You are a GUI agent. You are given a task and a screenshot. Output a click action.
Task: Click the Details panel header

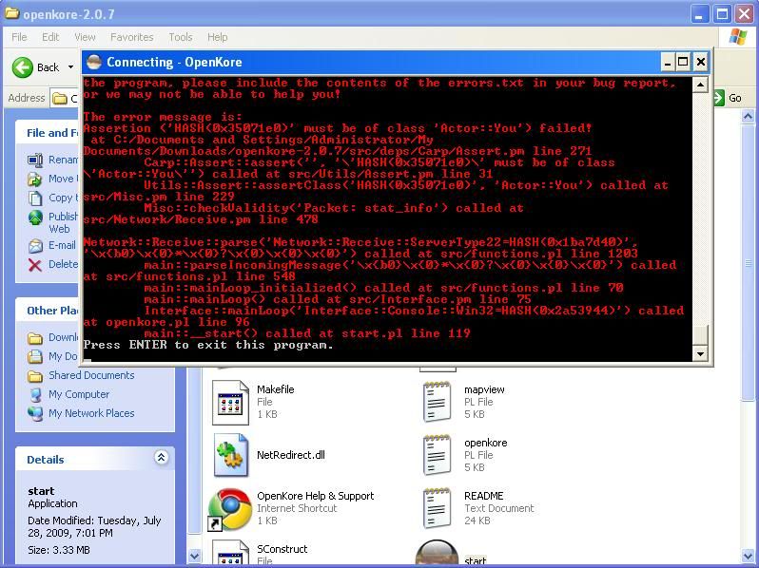[x=95, y=459]
